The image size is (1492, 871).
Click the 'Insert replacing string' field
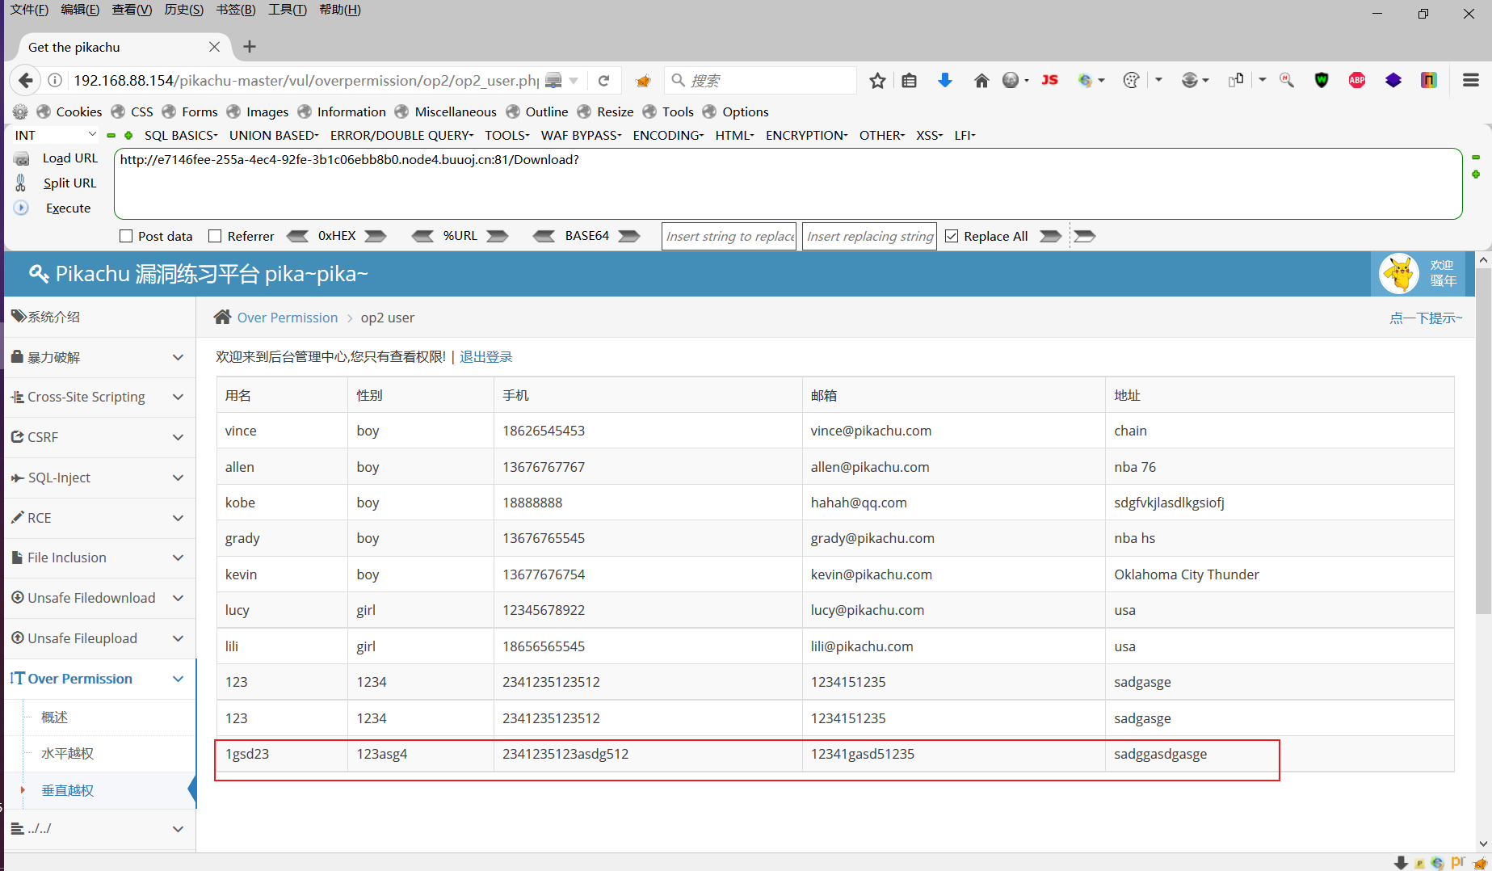869,236
